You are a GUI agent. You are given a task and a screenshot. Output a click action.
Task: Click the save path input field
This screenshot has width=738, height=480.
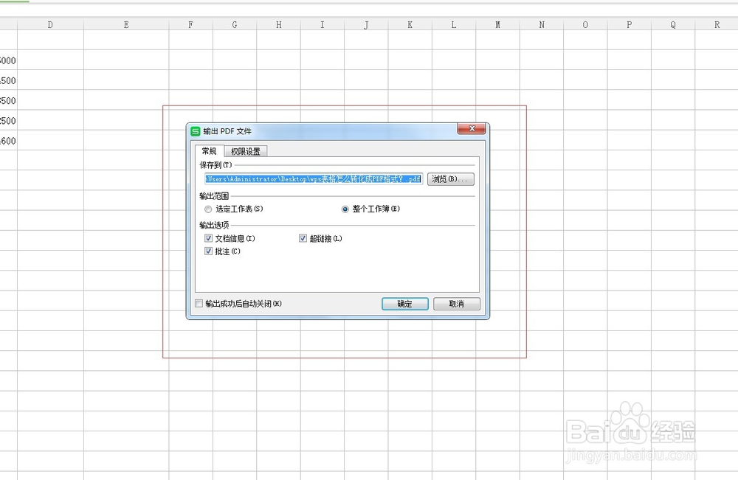tap(314, 179)
